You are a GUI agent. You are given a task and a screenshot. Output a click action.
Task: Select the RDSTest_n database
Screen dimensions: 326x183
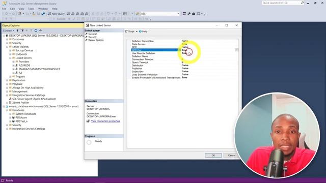click(21, 121)
